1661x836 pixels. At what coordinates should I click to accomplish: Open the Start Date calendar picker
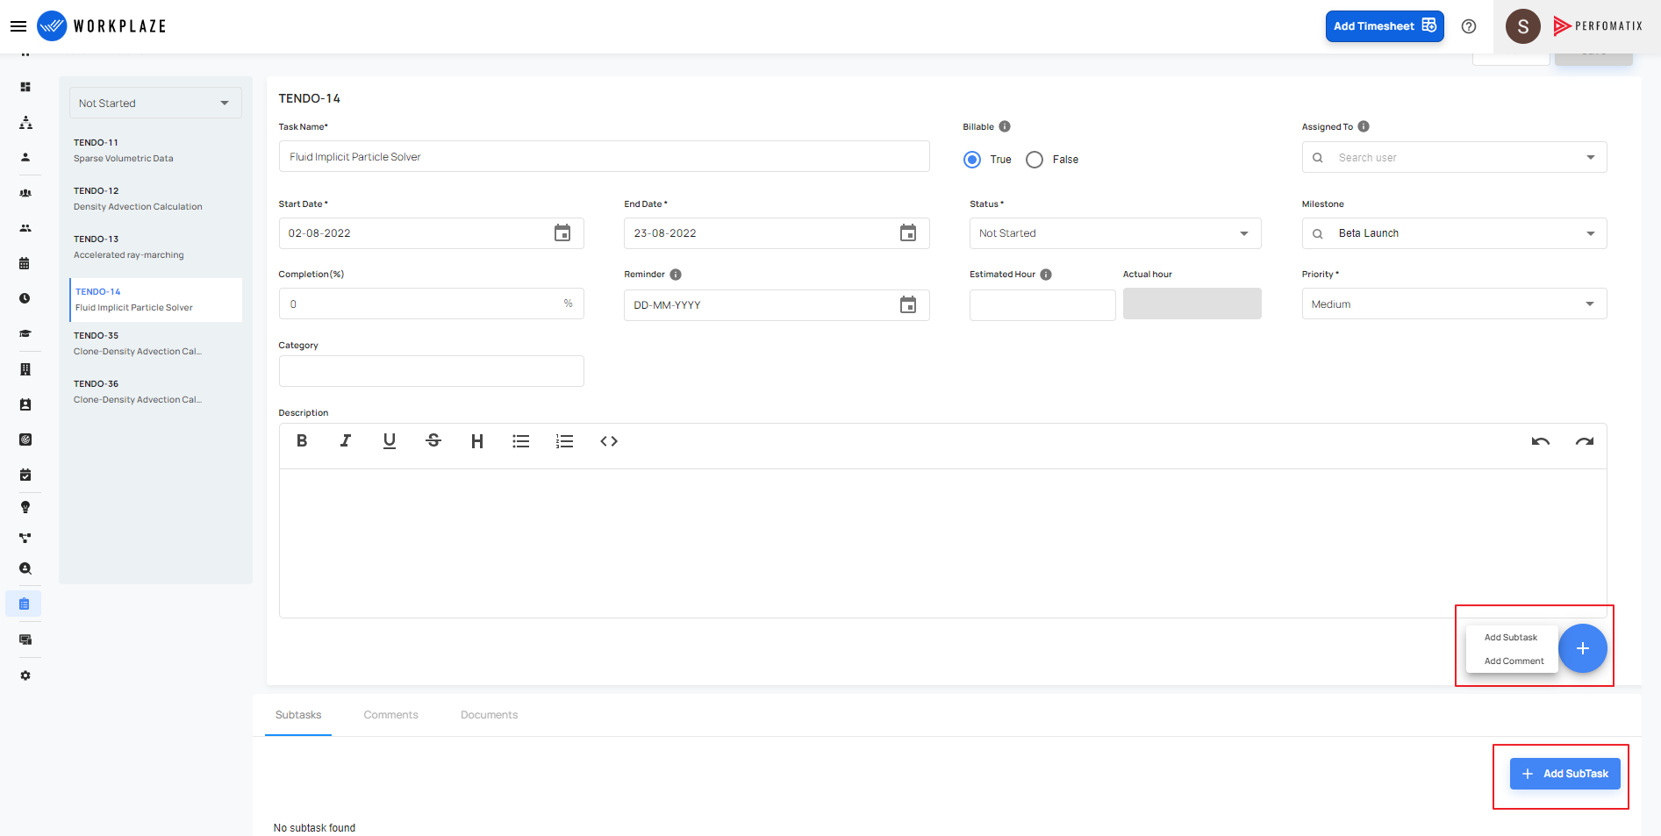point(562,232)
